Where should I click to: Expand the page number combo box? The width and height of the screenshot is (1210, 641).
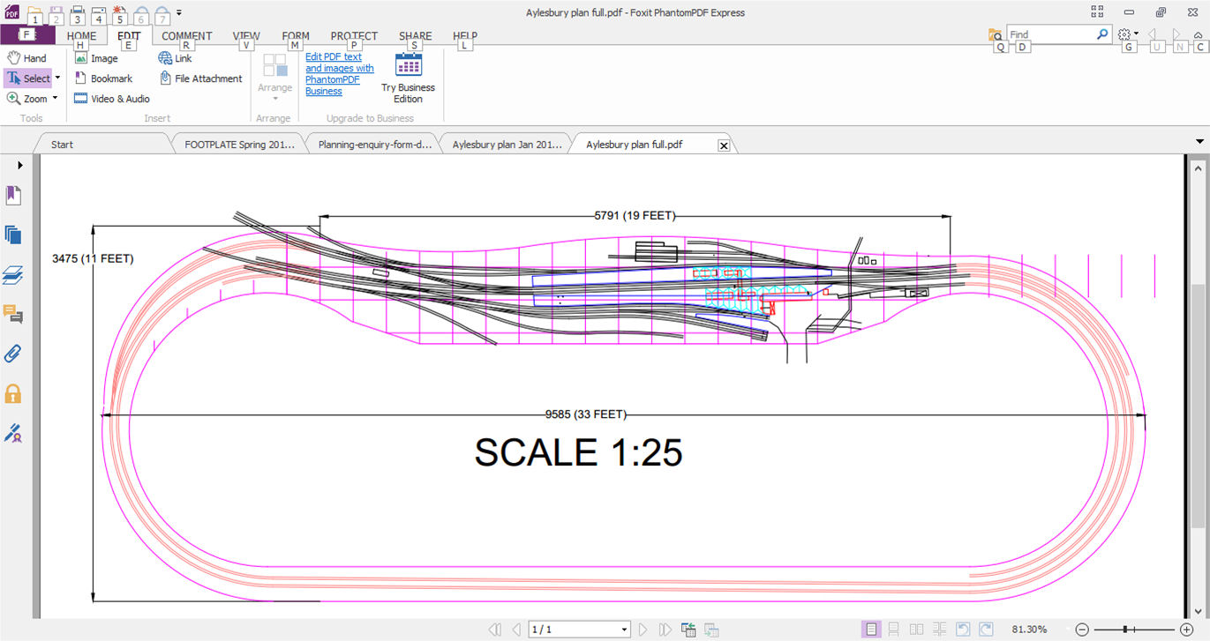click(x=625, y=630)
